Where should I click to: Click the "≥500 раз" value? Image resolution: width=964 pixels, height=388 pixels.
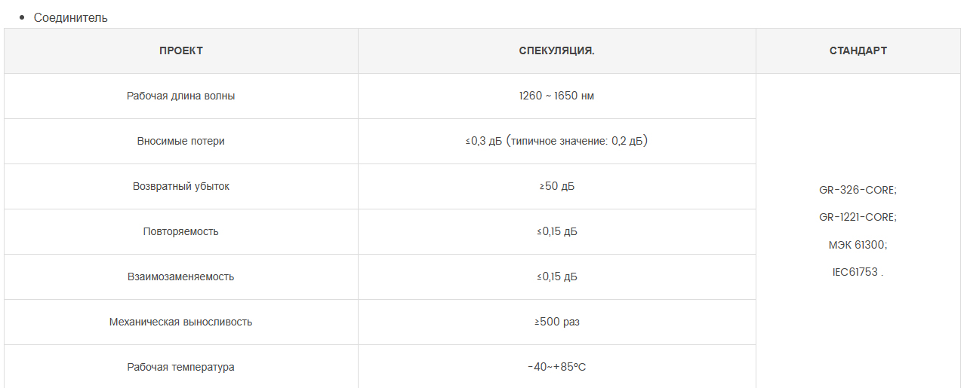point(557,322)
